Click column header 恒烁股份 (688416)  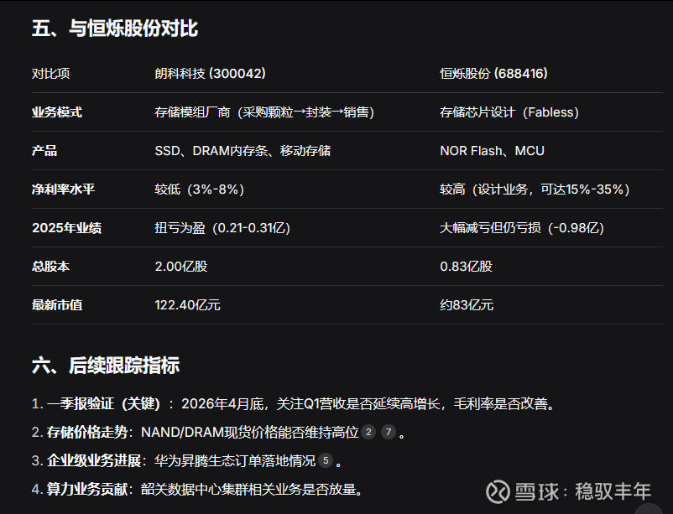coord(493,73)
